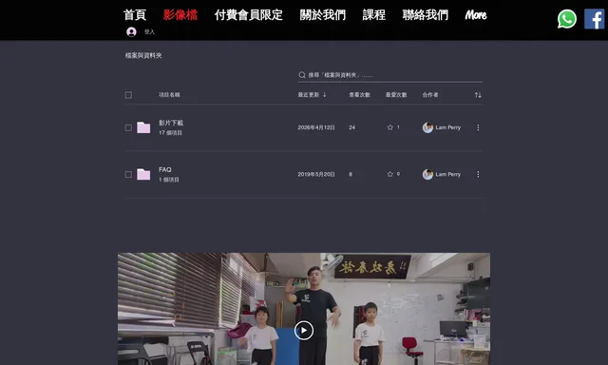Screen dimensions: 608x365
Task: Click Lam Perry name in FAQ row
Action: (447, 174)
